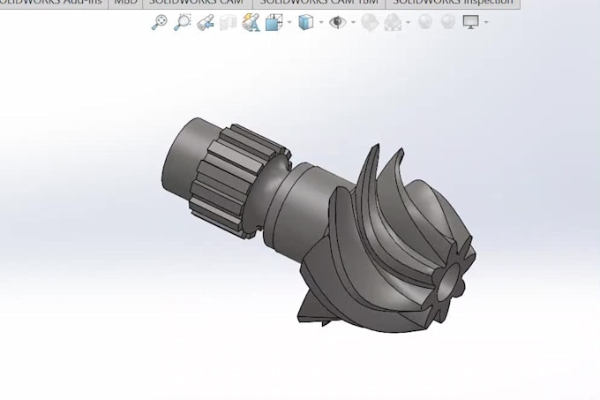Screen dimensions: 600x400
Task: Click greyed sphere icon left of monitor icon
Action: coord(448,22)
